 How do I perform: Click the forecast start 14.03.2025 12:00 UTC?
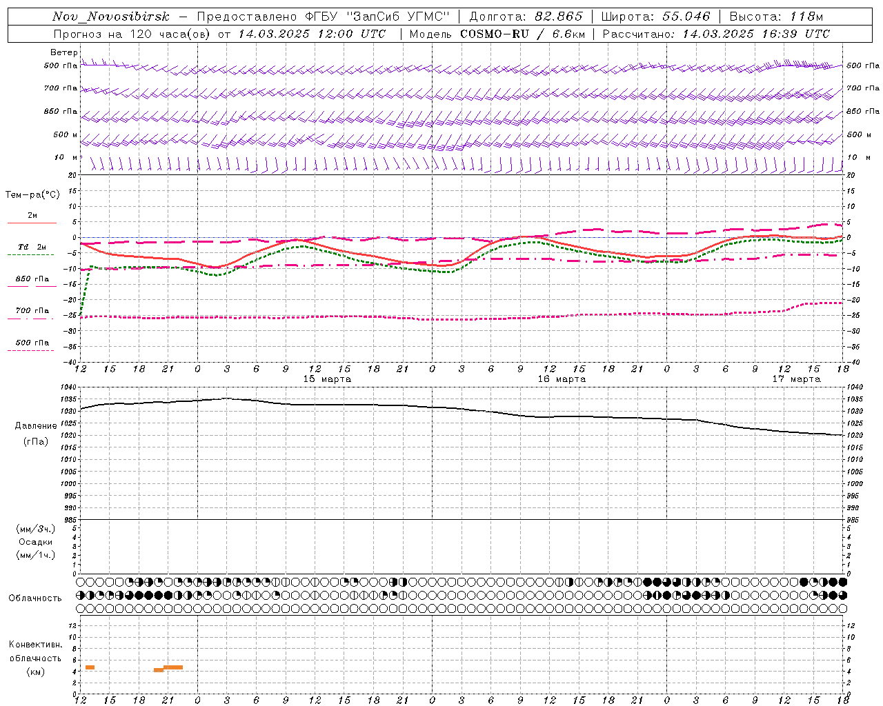312,34
